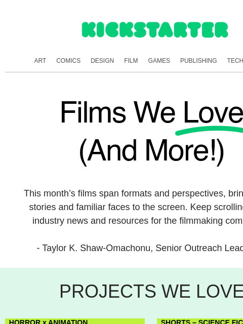Click the Kickstarter logo
This screenshot has width=243, height=324.
[x=155, y=30]
